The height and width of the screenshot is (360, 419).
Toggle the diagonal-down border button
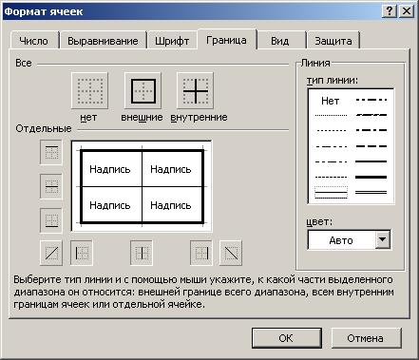click(231, 253)
